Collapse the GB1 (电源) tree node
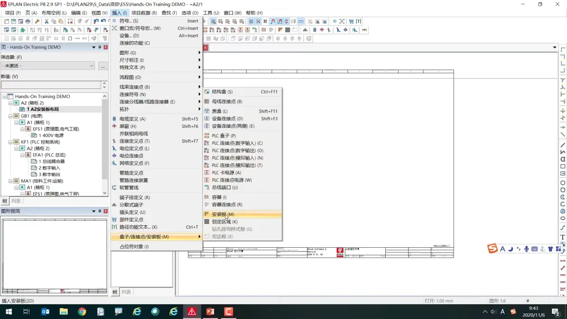 10,116
